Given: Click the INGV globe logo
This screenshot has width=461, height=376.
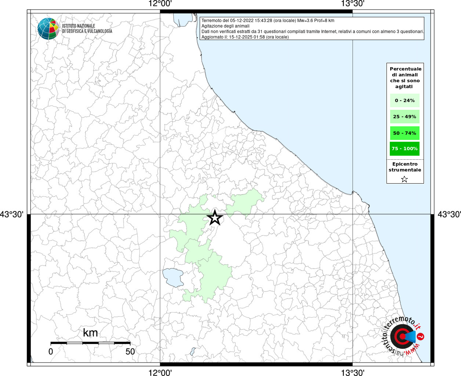Looking at the screenshot, I should tap(48, 28).
